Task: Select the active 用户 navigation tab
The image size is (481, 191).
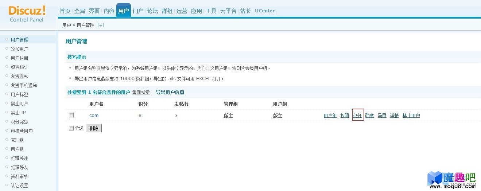Action: click(x=124, y=11)
